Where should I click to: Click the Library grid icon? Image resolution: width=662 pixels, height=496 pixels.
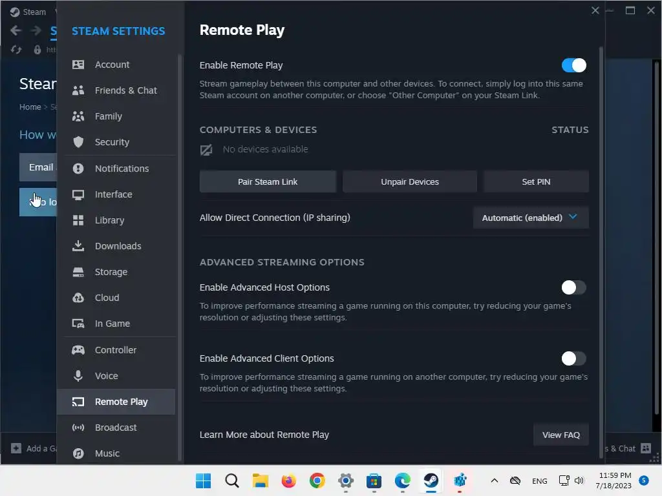78,220
